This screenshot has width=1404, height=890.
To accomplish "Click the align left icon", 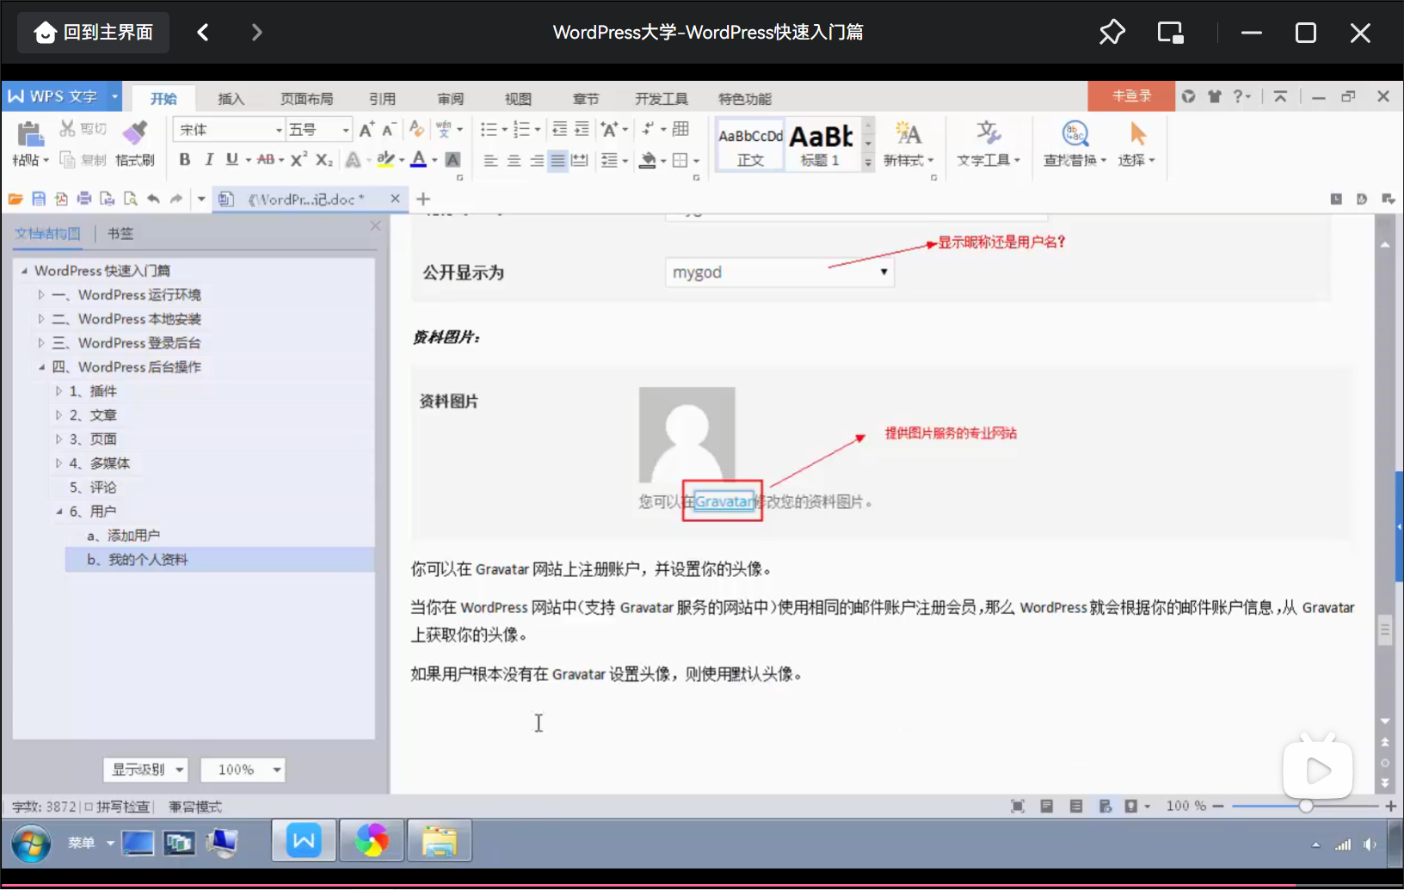I will 490,161.
